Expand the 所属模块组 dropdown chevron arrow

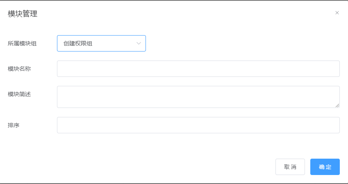pos(139,43)
